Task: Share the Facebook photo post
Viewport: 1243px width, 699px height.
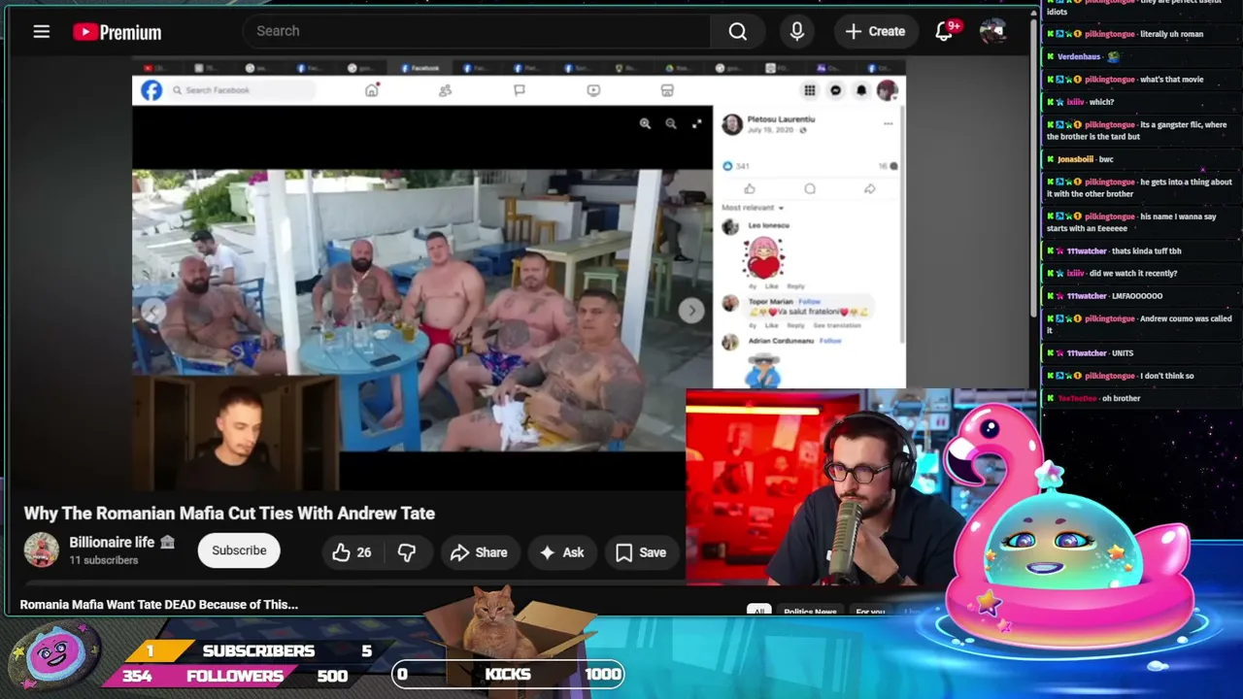Action: pos(869,188)
